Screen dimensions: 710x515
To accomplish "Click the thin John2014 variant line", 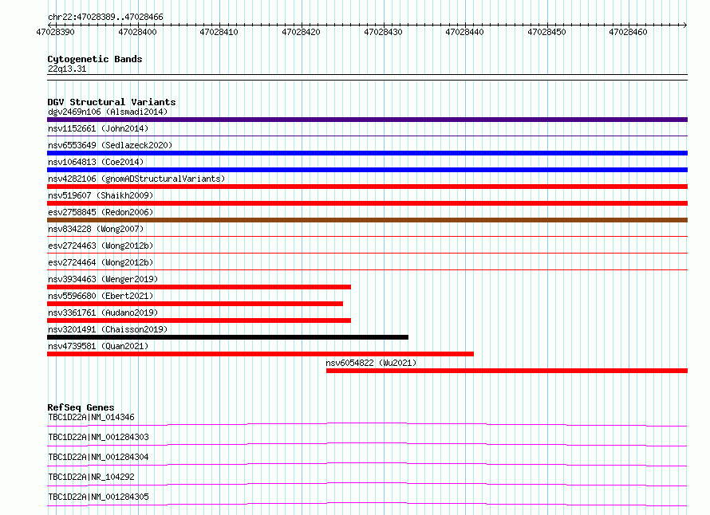I will click(367, 136).
